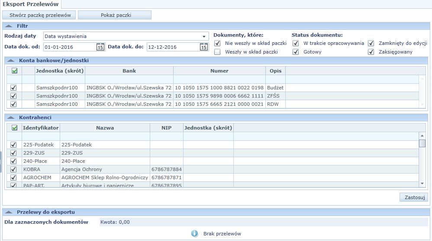Uncheck the 225-Podatek contractor row
The image size is (432, 241).
point(13,145)
